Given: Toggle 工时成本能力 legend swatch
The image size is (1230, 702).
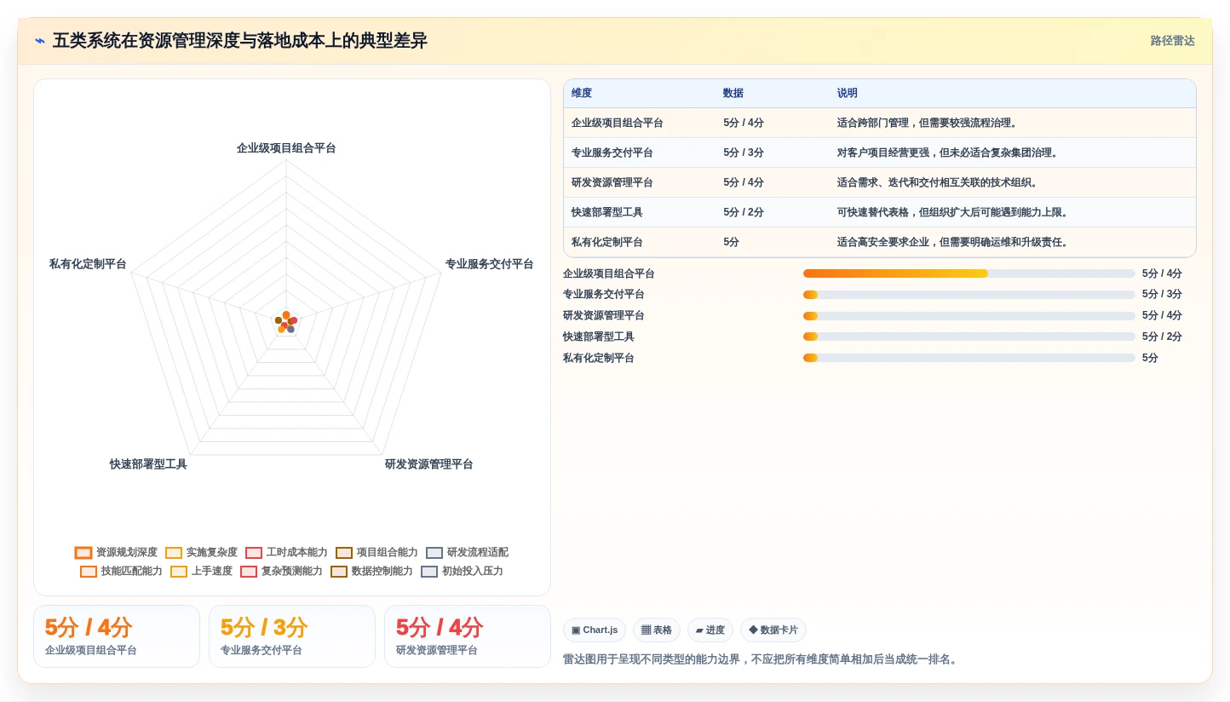Looking at the screenshot, I should coord(254,553).
